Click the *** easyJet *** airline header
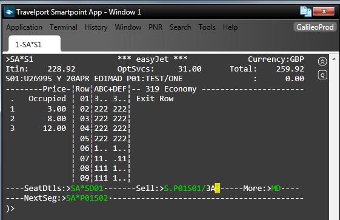The height and width of the screenshot is (220, 340). click(153, 59)
